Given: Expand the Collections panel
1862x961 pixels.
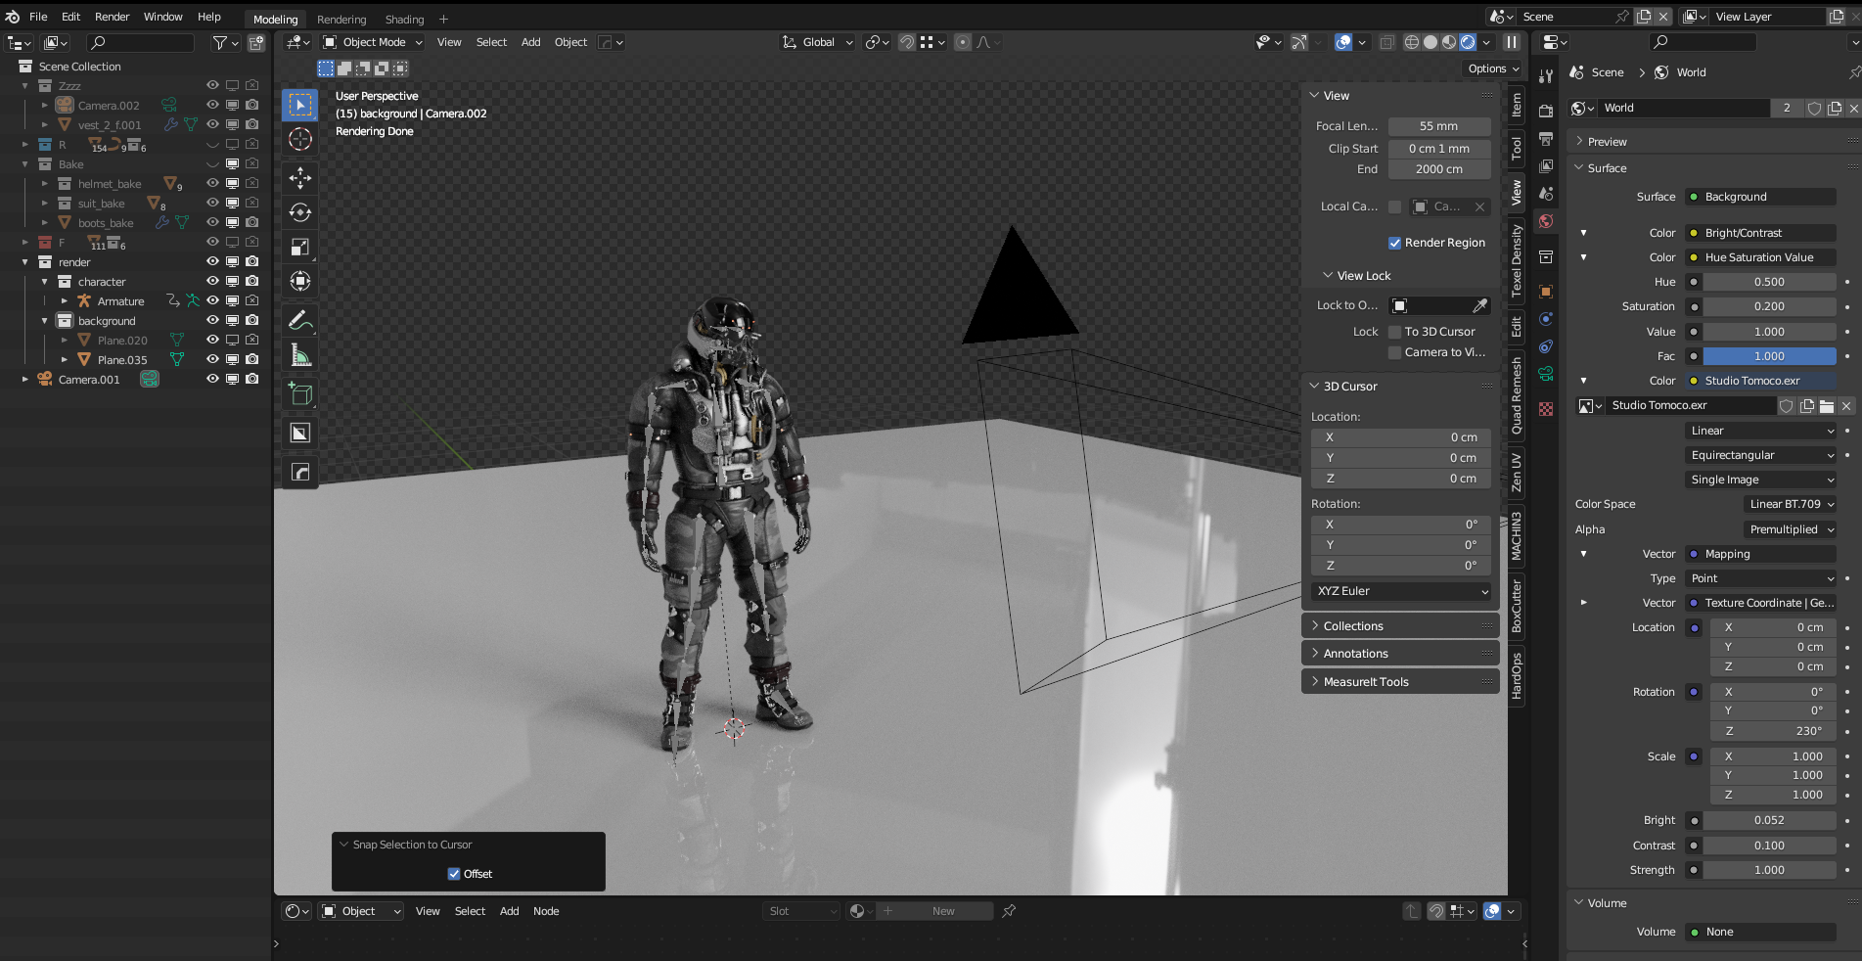Looking at the screenshot, I should point(1352,626).
